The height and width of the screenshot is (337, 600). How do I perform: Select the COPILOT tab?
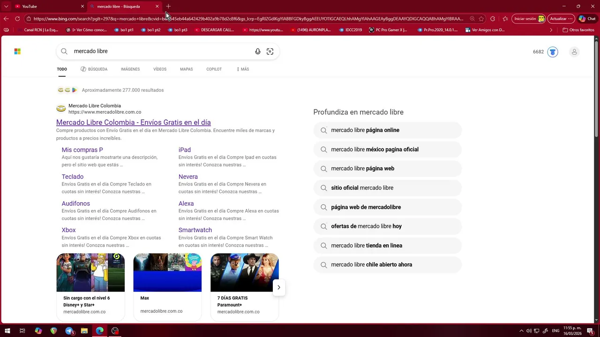click(x=214, y=69)
